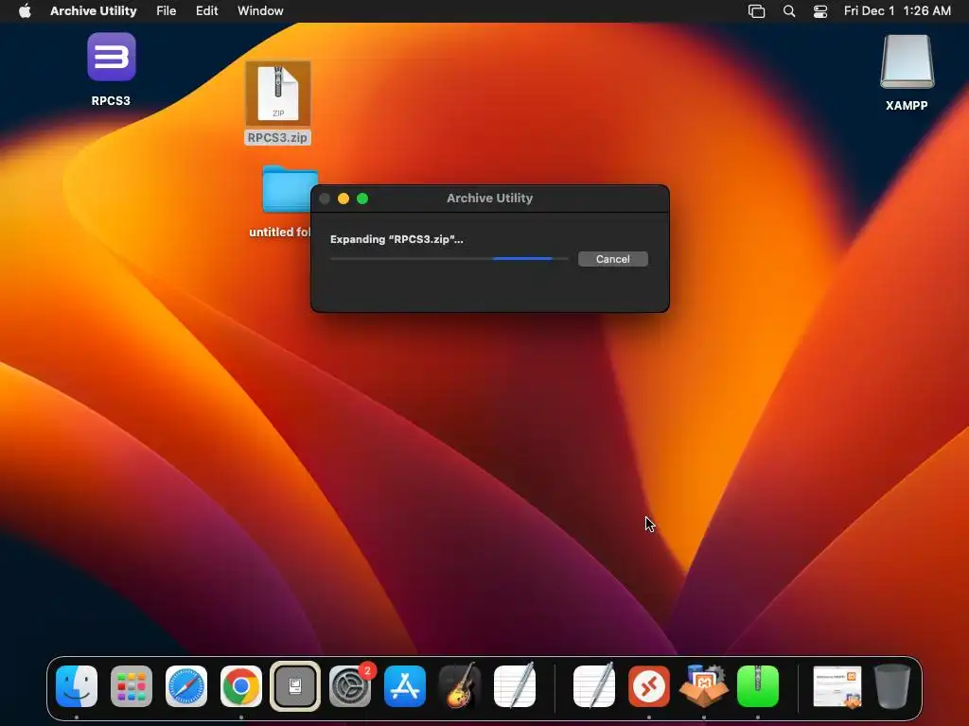
Task: Click the expansion progress bar
Action: coord(449,259)
